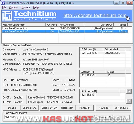Viewport: 134px width, 124px height.
Task: Open the Help menu
Action: (x=36, y=7)
